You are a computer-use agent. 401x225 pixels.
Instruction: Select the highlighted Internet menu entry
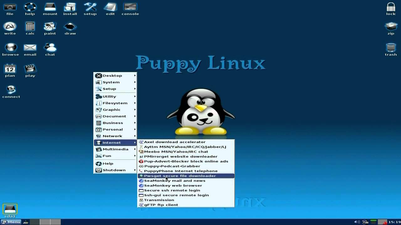click(115, 142)
